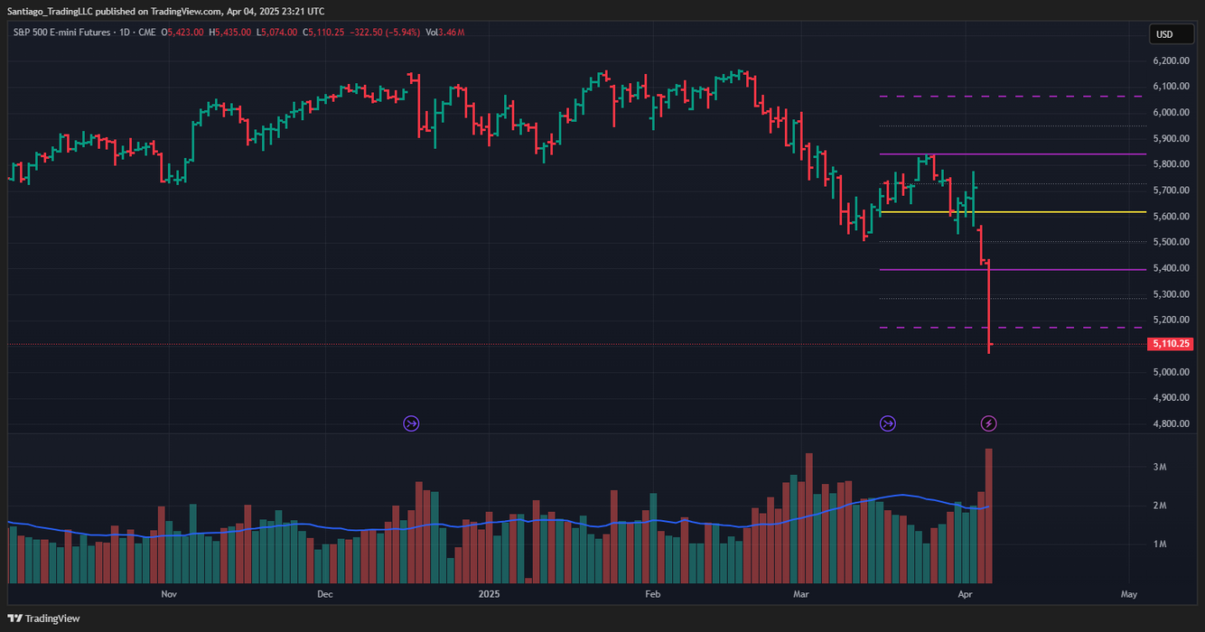Image resolution: width=1205 pixels, height=632 pixels.
Task: Click the circled arrow marker below December
Action: click(x=411, y=423)
